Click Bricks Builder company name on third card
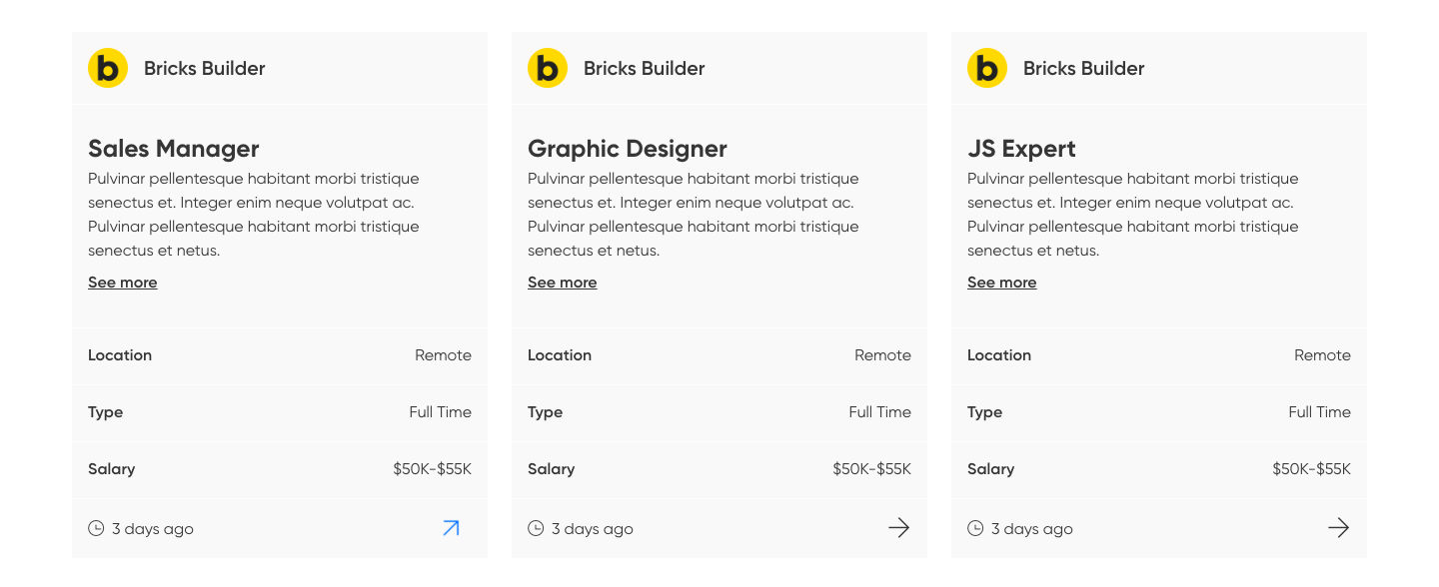This screenshot has height=587, width=1439. (1083, 68)
